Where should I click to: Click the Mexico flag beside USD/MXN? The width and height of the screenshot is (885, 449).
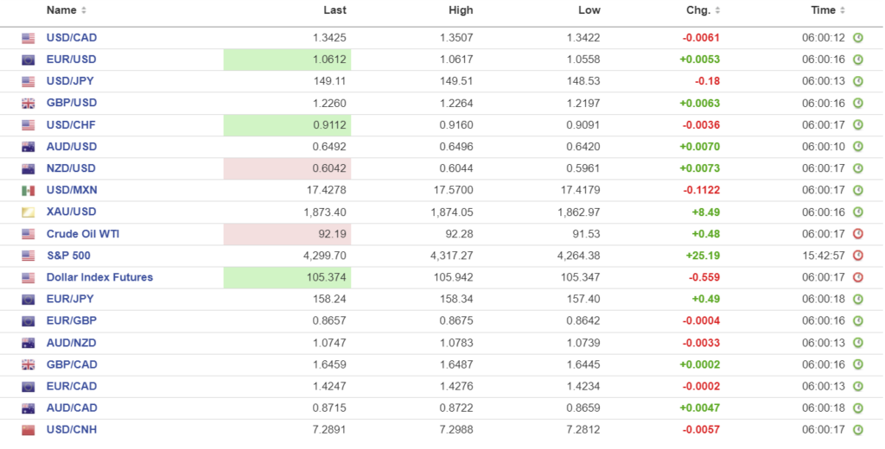29,191
